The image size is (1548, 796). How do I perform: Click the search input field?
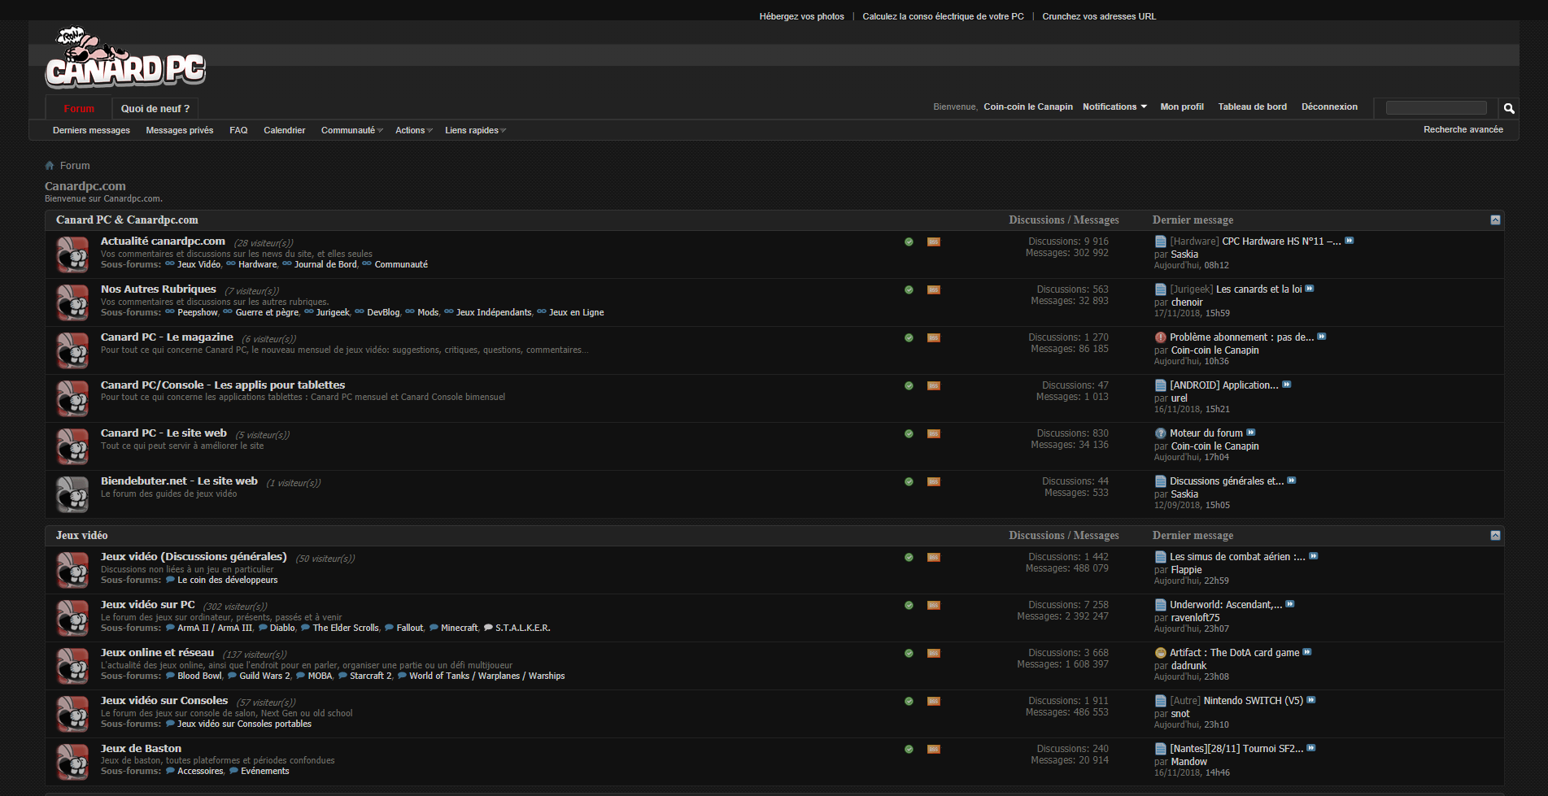1436,108
